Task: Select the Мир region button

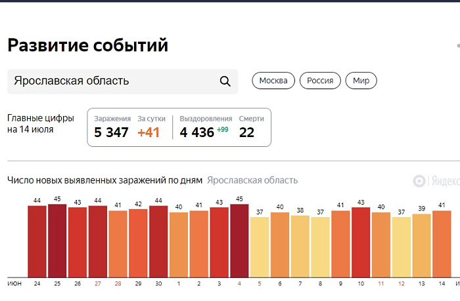Action: point(361,81)
